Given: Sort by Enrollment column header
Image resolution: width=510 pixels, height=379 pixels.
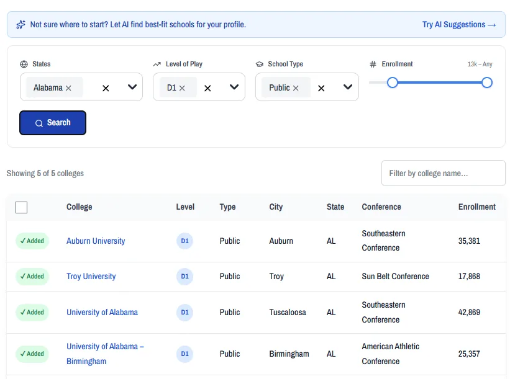Looking at the screenshot, I should [477, 207].
